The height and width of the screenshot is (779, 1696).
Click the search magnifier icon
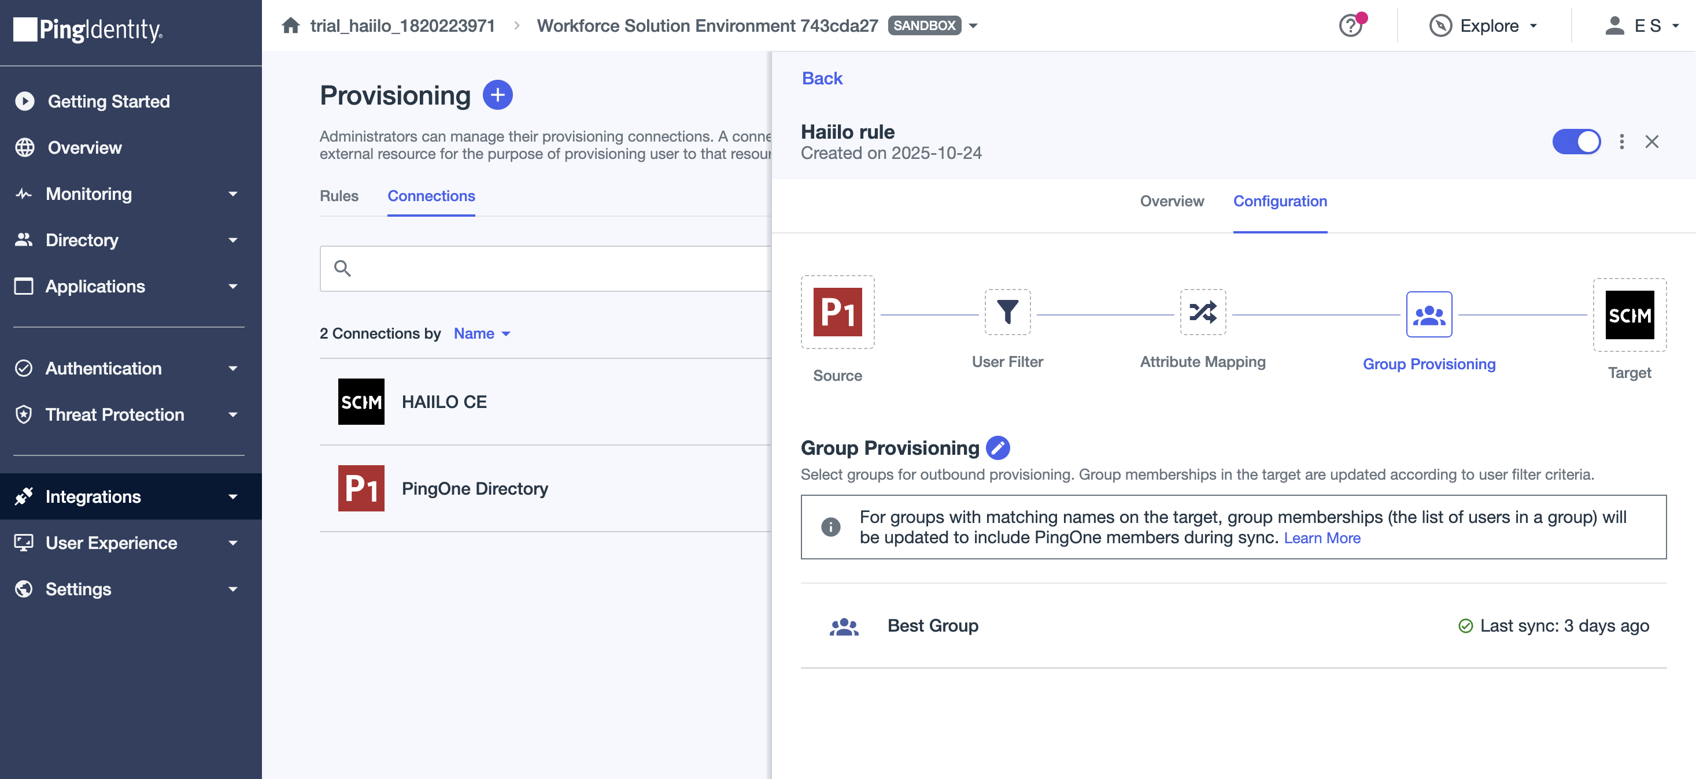click(x=342, y=269)
